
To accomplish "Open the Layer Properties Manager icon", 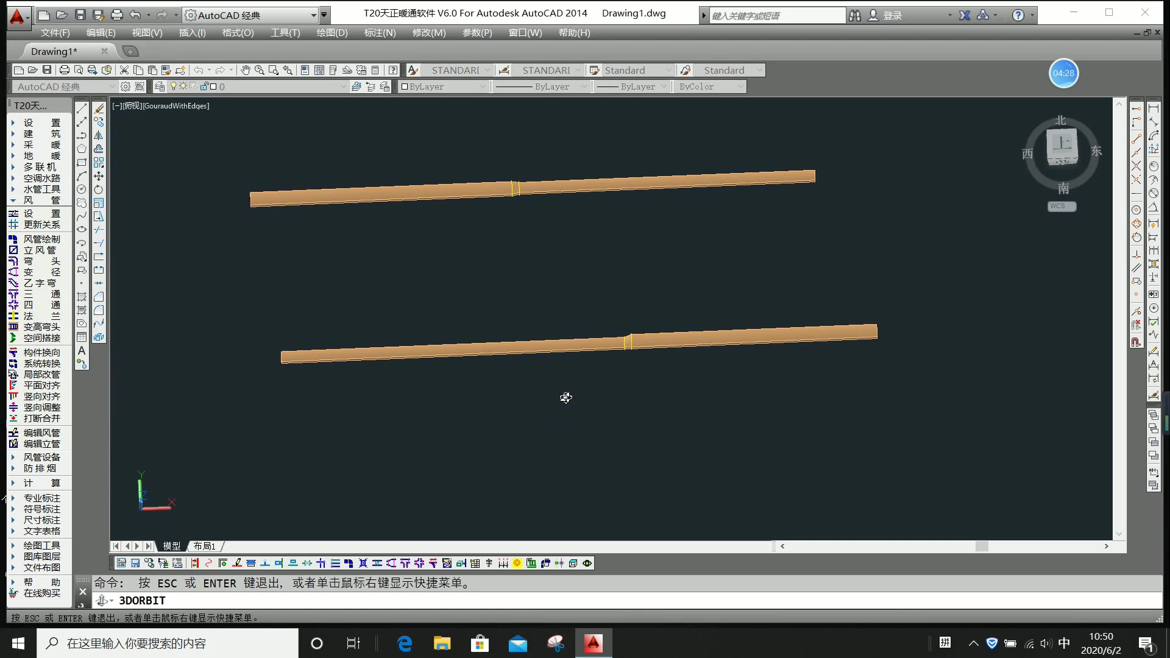I will [160, 87].
